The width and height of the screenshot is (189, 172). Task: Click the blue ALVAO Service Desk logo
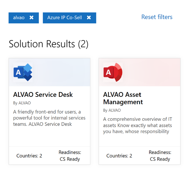[x=23, y=72]
